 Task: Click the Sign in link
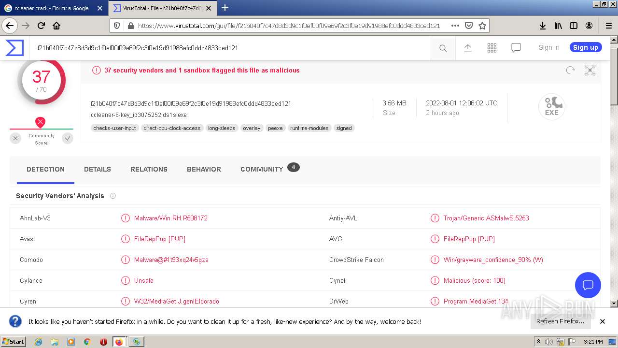(549, 47)
